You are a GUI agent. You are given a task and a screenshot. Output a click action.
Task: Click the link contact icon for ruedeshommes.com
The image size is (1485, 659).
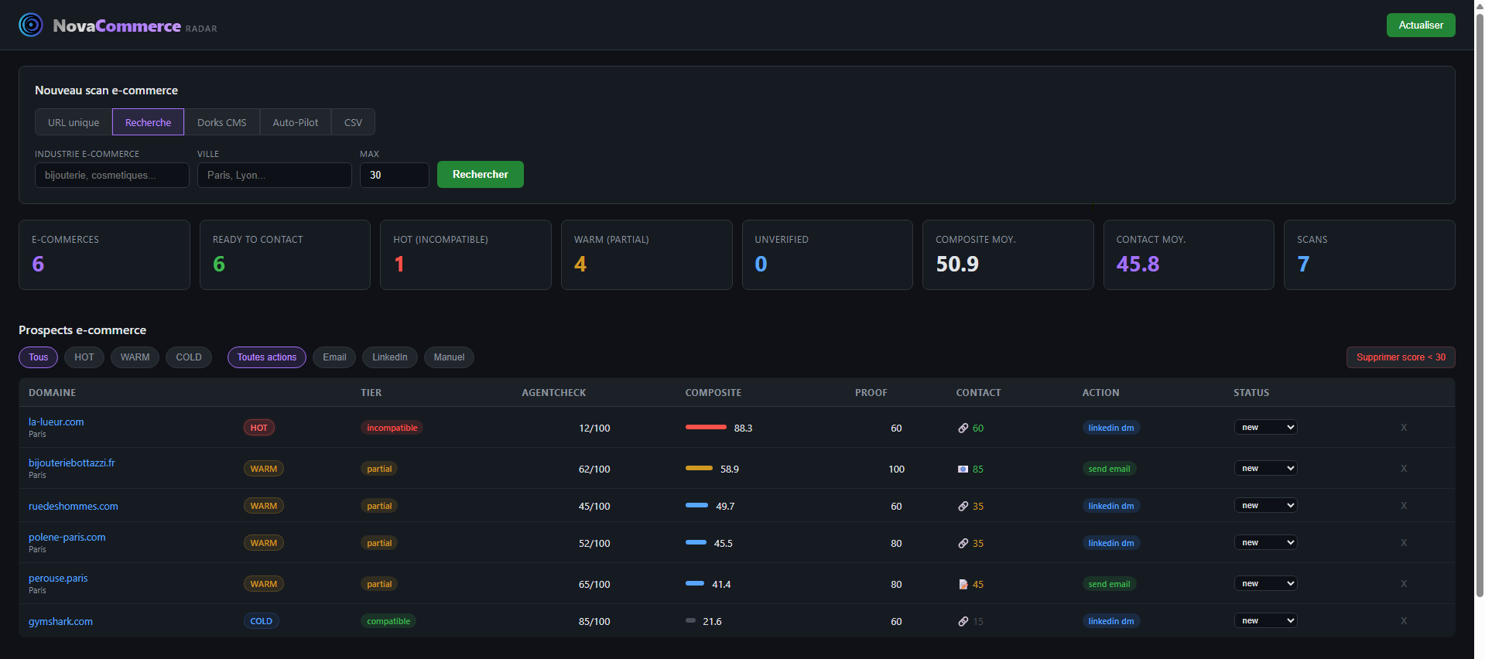point(963,506)
